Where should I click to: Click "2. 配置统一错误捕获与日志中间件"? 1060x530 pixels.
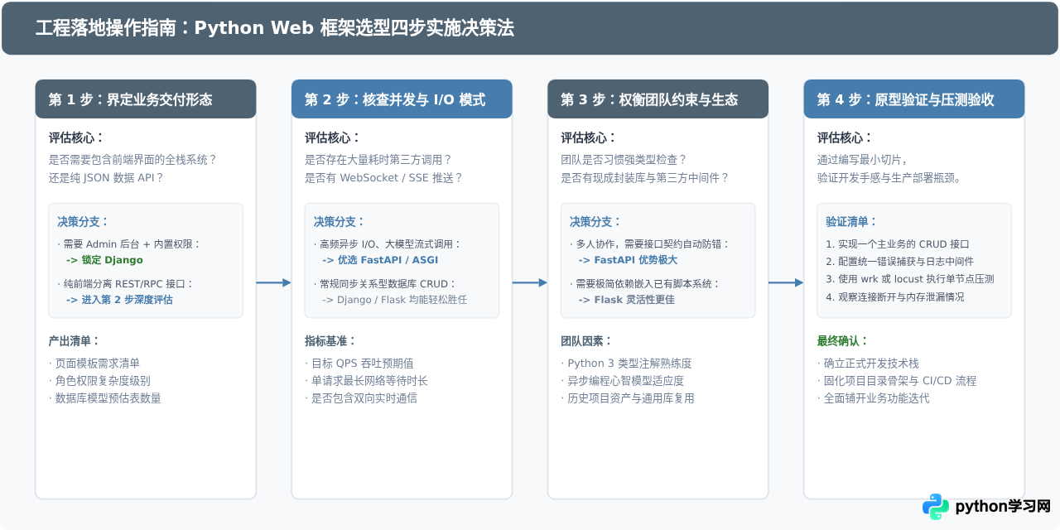[900, 261]
